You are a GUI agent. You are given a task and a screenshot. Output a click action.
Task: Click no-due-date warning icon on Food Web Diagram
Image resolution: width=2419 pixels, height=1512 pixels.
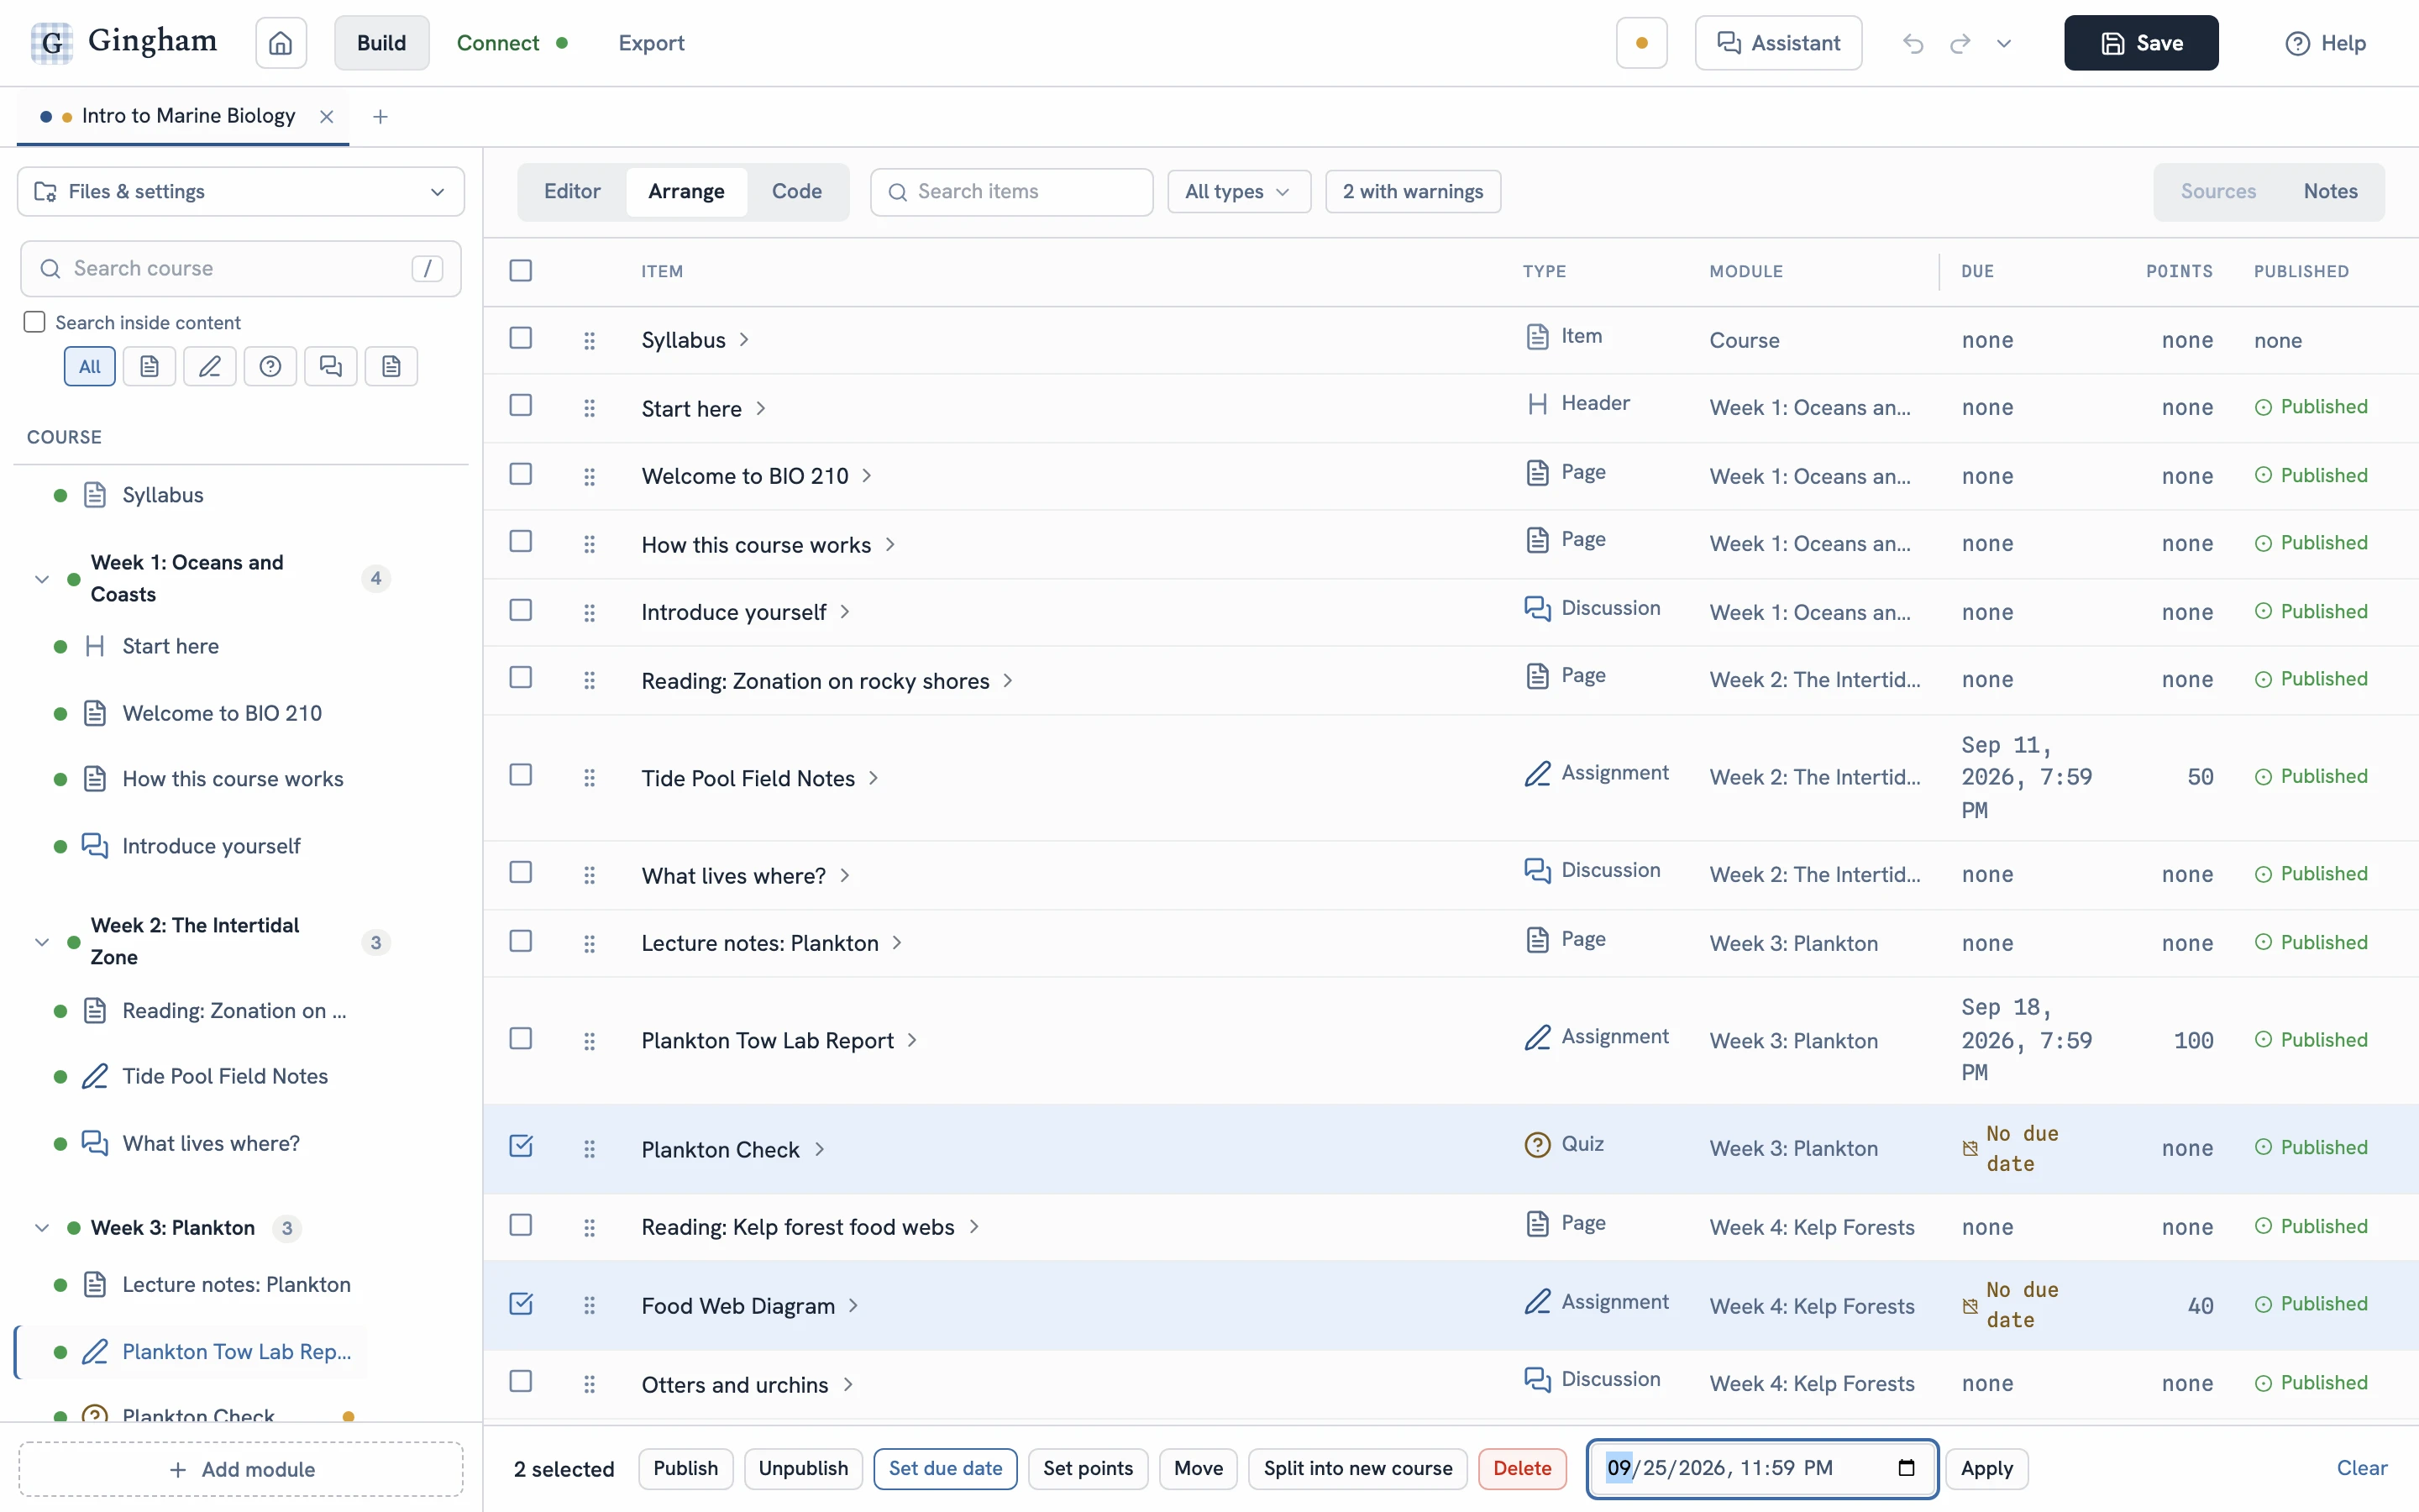click(x=1970, y=1306)
